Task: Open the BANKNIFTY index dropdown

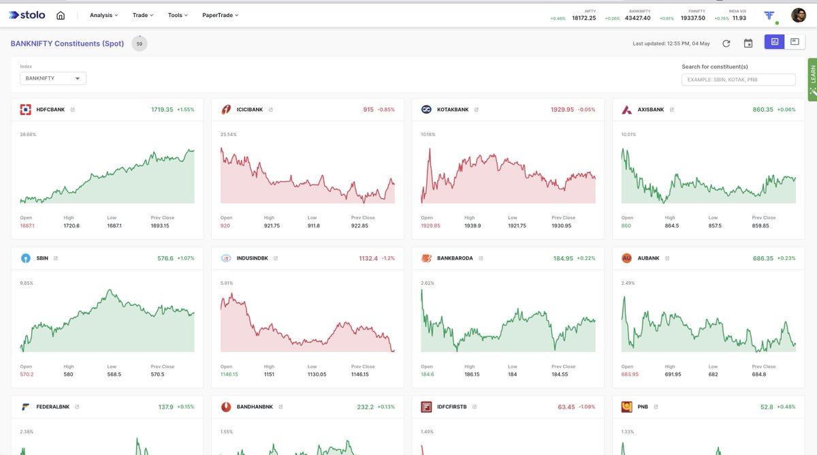Action: (53, 78)
